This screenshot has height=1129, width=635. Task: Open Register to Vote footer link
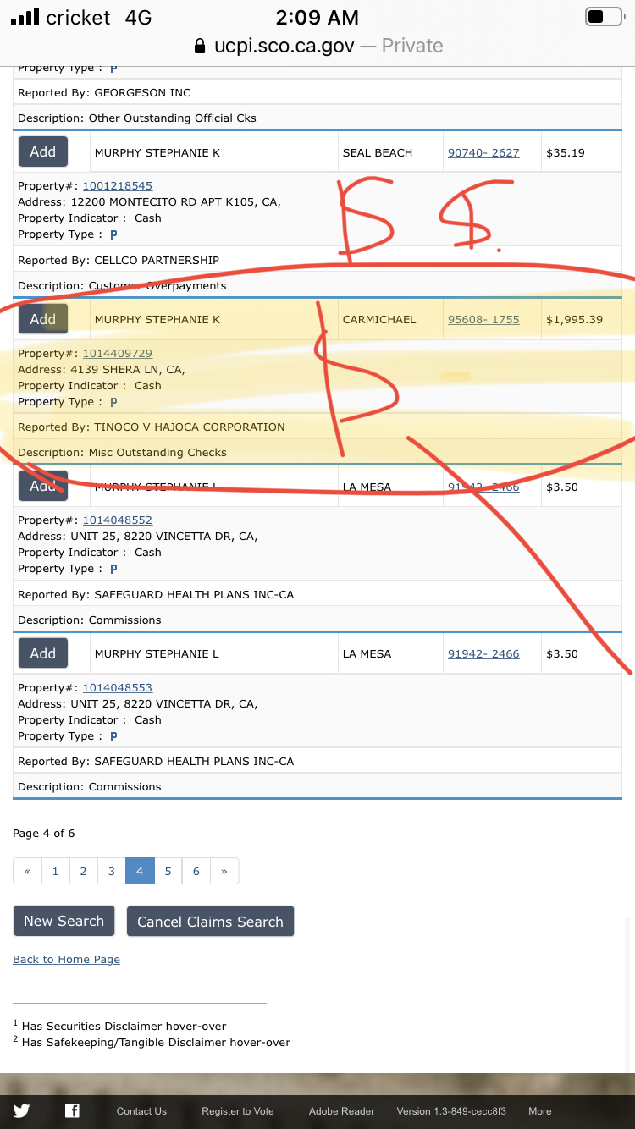[x=238, y=1111]
